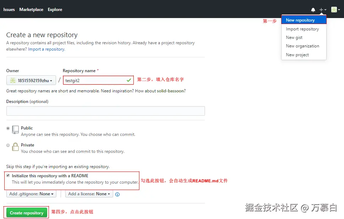Click the Create a new repository heading
The width and height of the screenshot is (344, 219).
click(x=42, y=35)
